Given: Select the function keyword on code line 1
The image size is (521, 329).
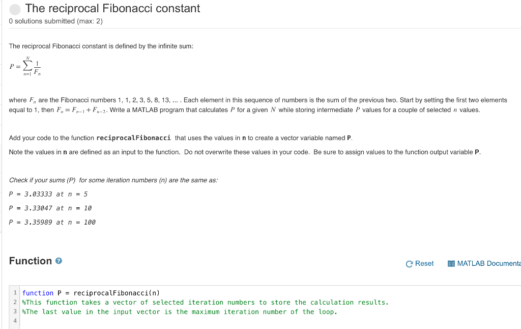Looking at the screenshot, I should (37, 293).
